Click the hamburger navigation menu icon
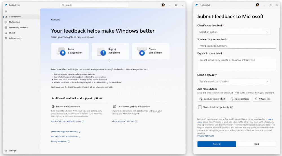 click(6, 12)
